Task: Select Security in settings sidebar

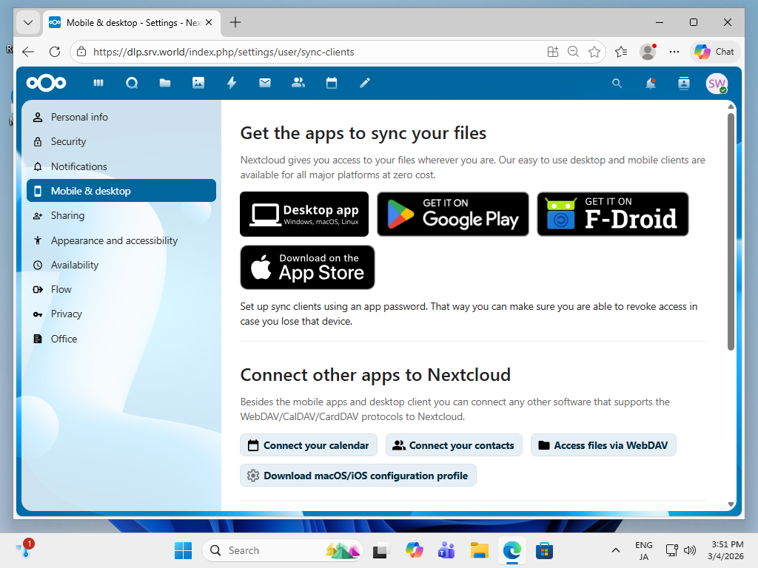Action: [x=121, y=141]
